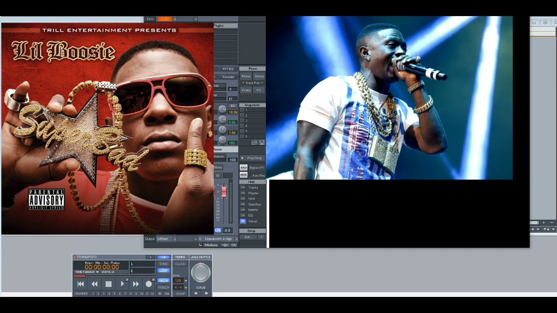Toggle the ON button next to Mixdown
The height and width of the screenshot is (313, 557).
234,245
